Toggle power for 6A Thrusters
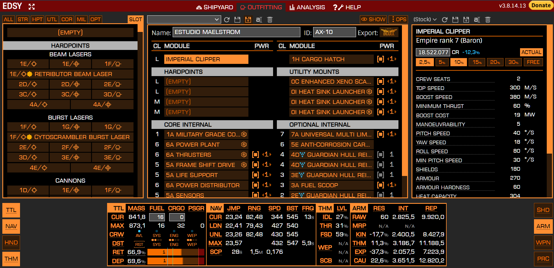 coord(255,154)
